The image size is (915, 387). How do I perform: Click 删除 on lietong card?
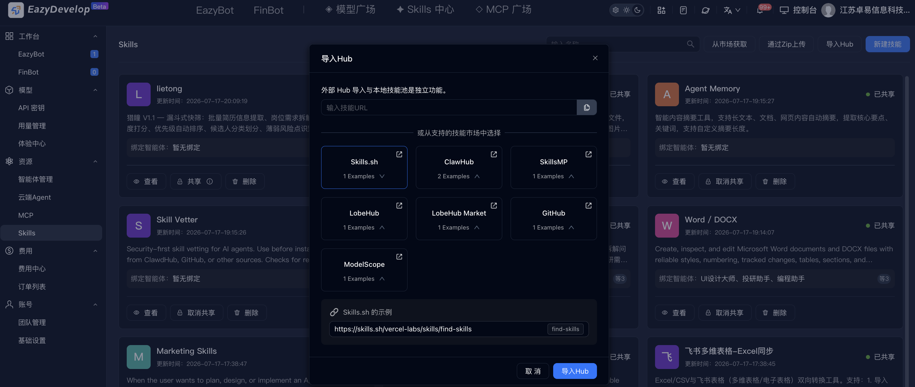coord(244,181)
